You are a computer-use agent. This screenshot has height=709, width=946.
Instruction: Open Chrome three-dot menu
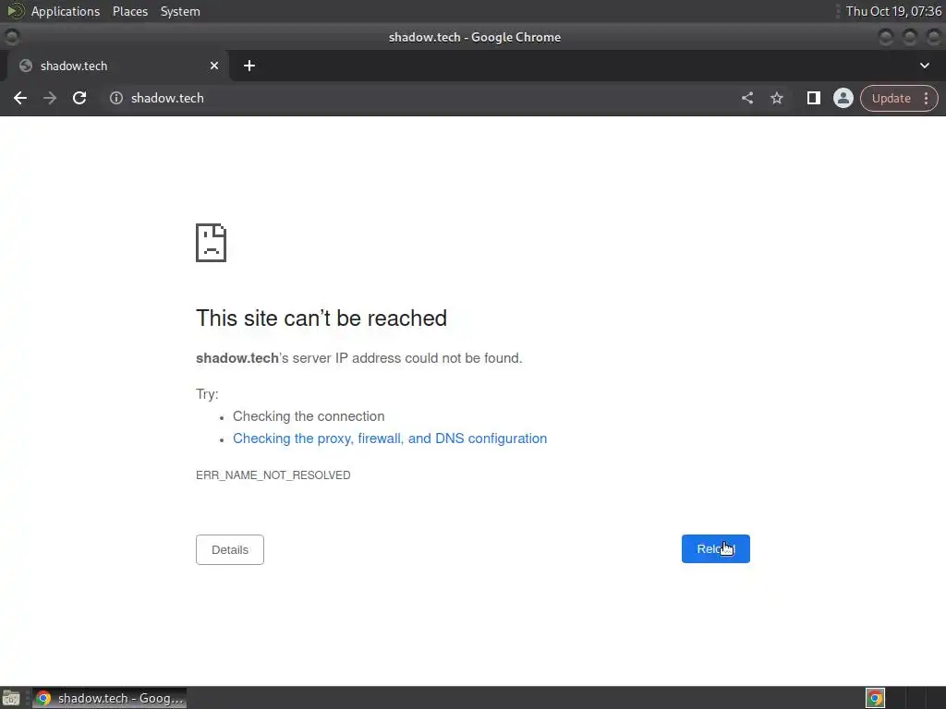926,98
